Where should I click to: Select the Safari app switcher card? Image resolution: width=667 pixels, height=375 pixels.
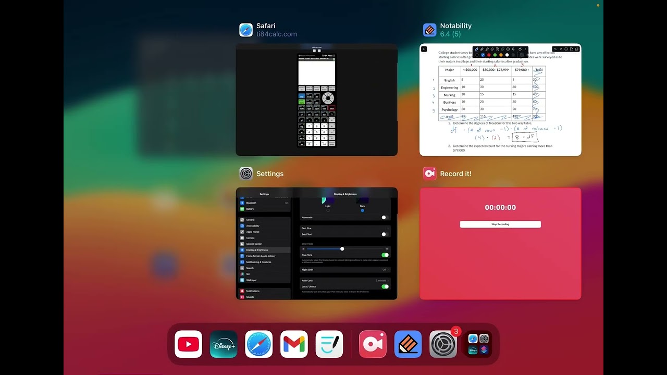317,99
